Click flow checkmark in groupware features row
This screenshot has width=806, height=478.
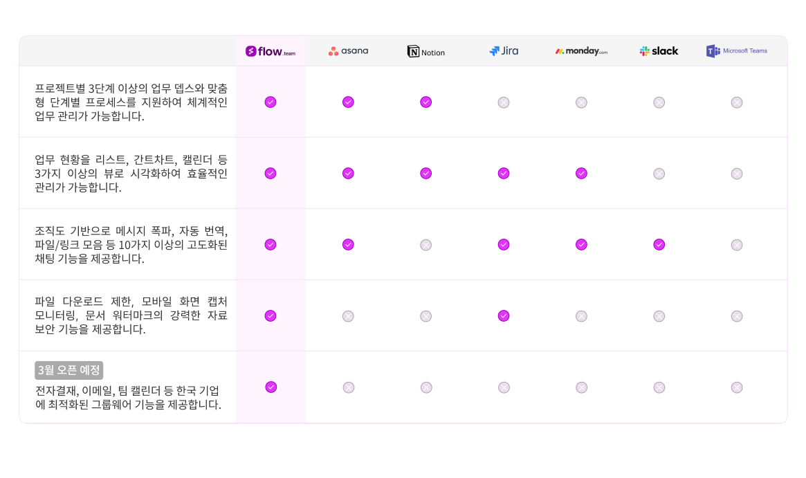[x=271, y=387]
